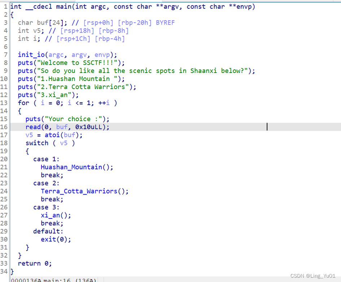
Task: Click the 'case 2:' label
Action: 46,183
